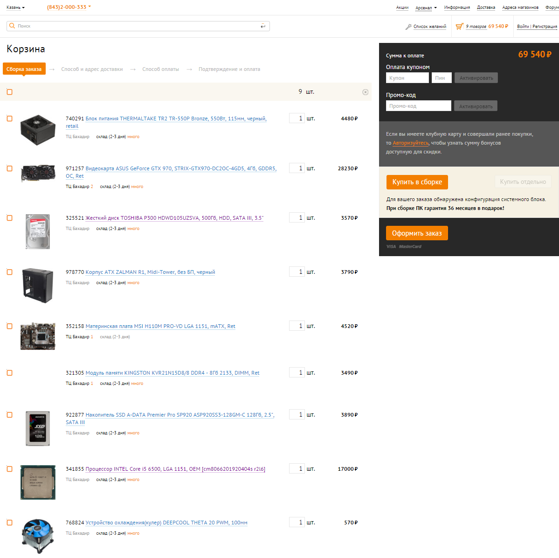Open the ASUS GTX 970 video card thumbnail
Viewport: 559px width, 558px height.
[38, 173]
